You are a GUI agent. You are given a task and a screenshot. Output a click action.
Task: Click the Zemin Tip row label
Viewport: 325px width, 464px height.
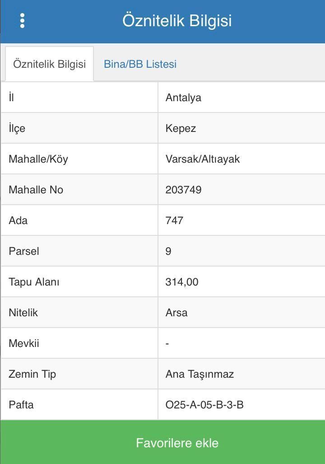click(x=32, y=374)
